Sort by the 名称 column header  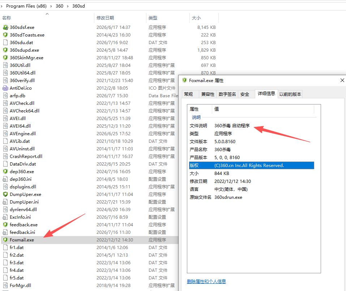[x=47, y=18]
